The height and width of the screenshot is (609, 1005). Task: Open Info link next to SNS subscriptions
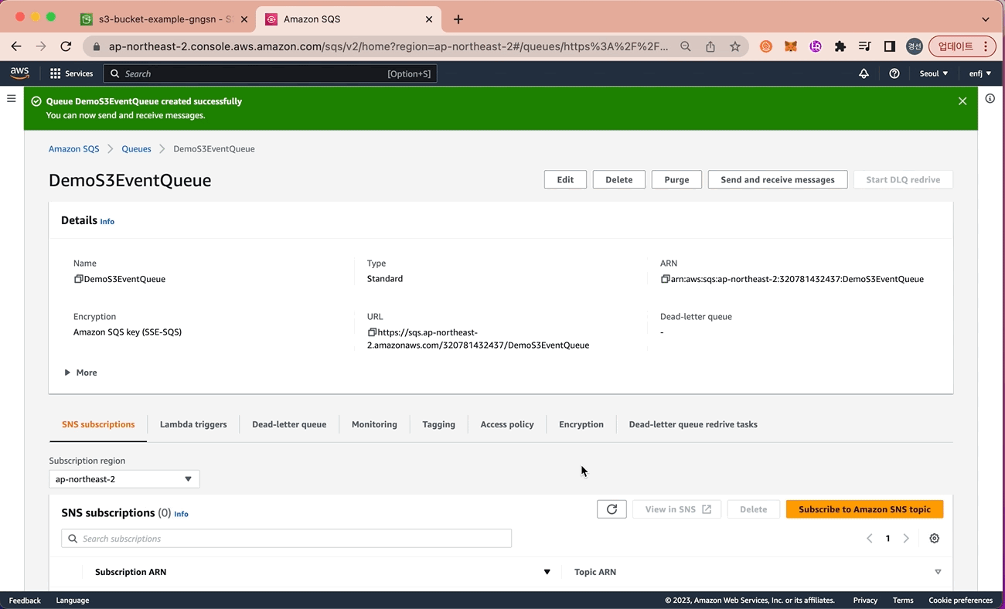(181, 514)
